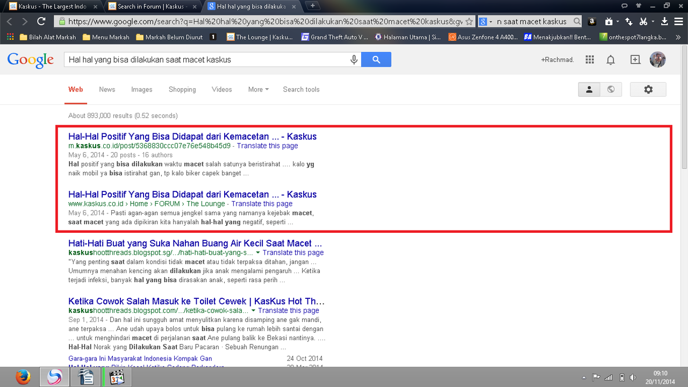Expand dropdown arrow beside kaskushootthreads.blogspot.sg URL
The image size is (688, 387).
[x=258, y=253]
